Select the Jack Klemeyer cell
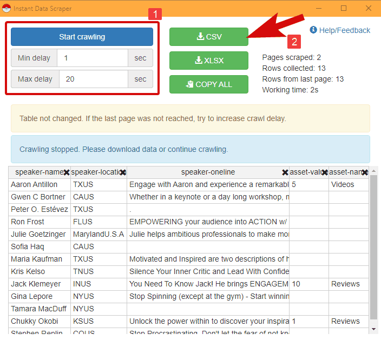The image size is (381, 347). (x=40, y=284)
